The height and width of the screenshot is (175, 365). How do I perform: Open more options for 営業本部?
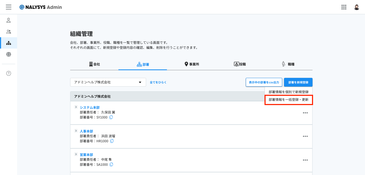(305, 160)
